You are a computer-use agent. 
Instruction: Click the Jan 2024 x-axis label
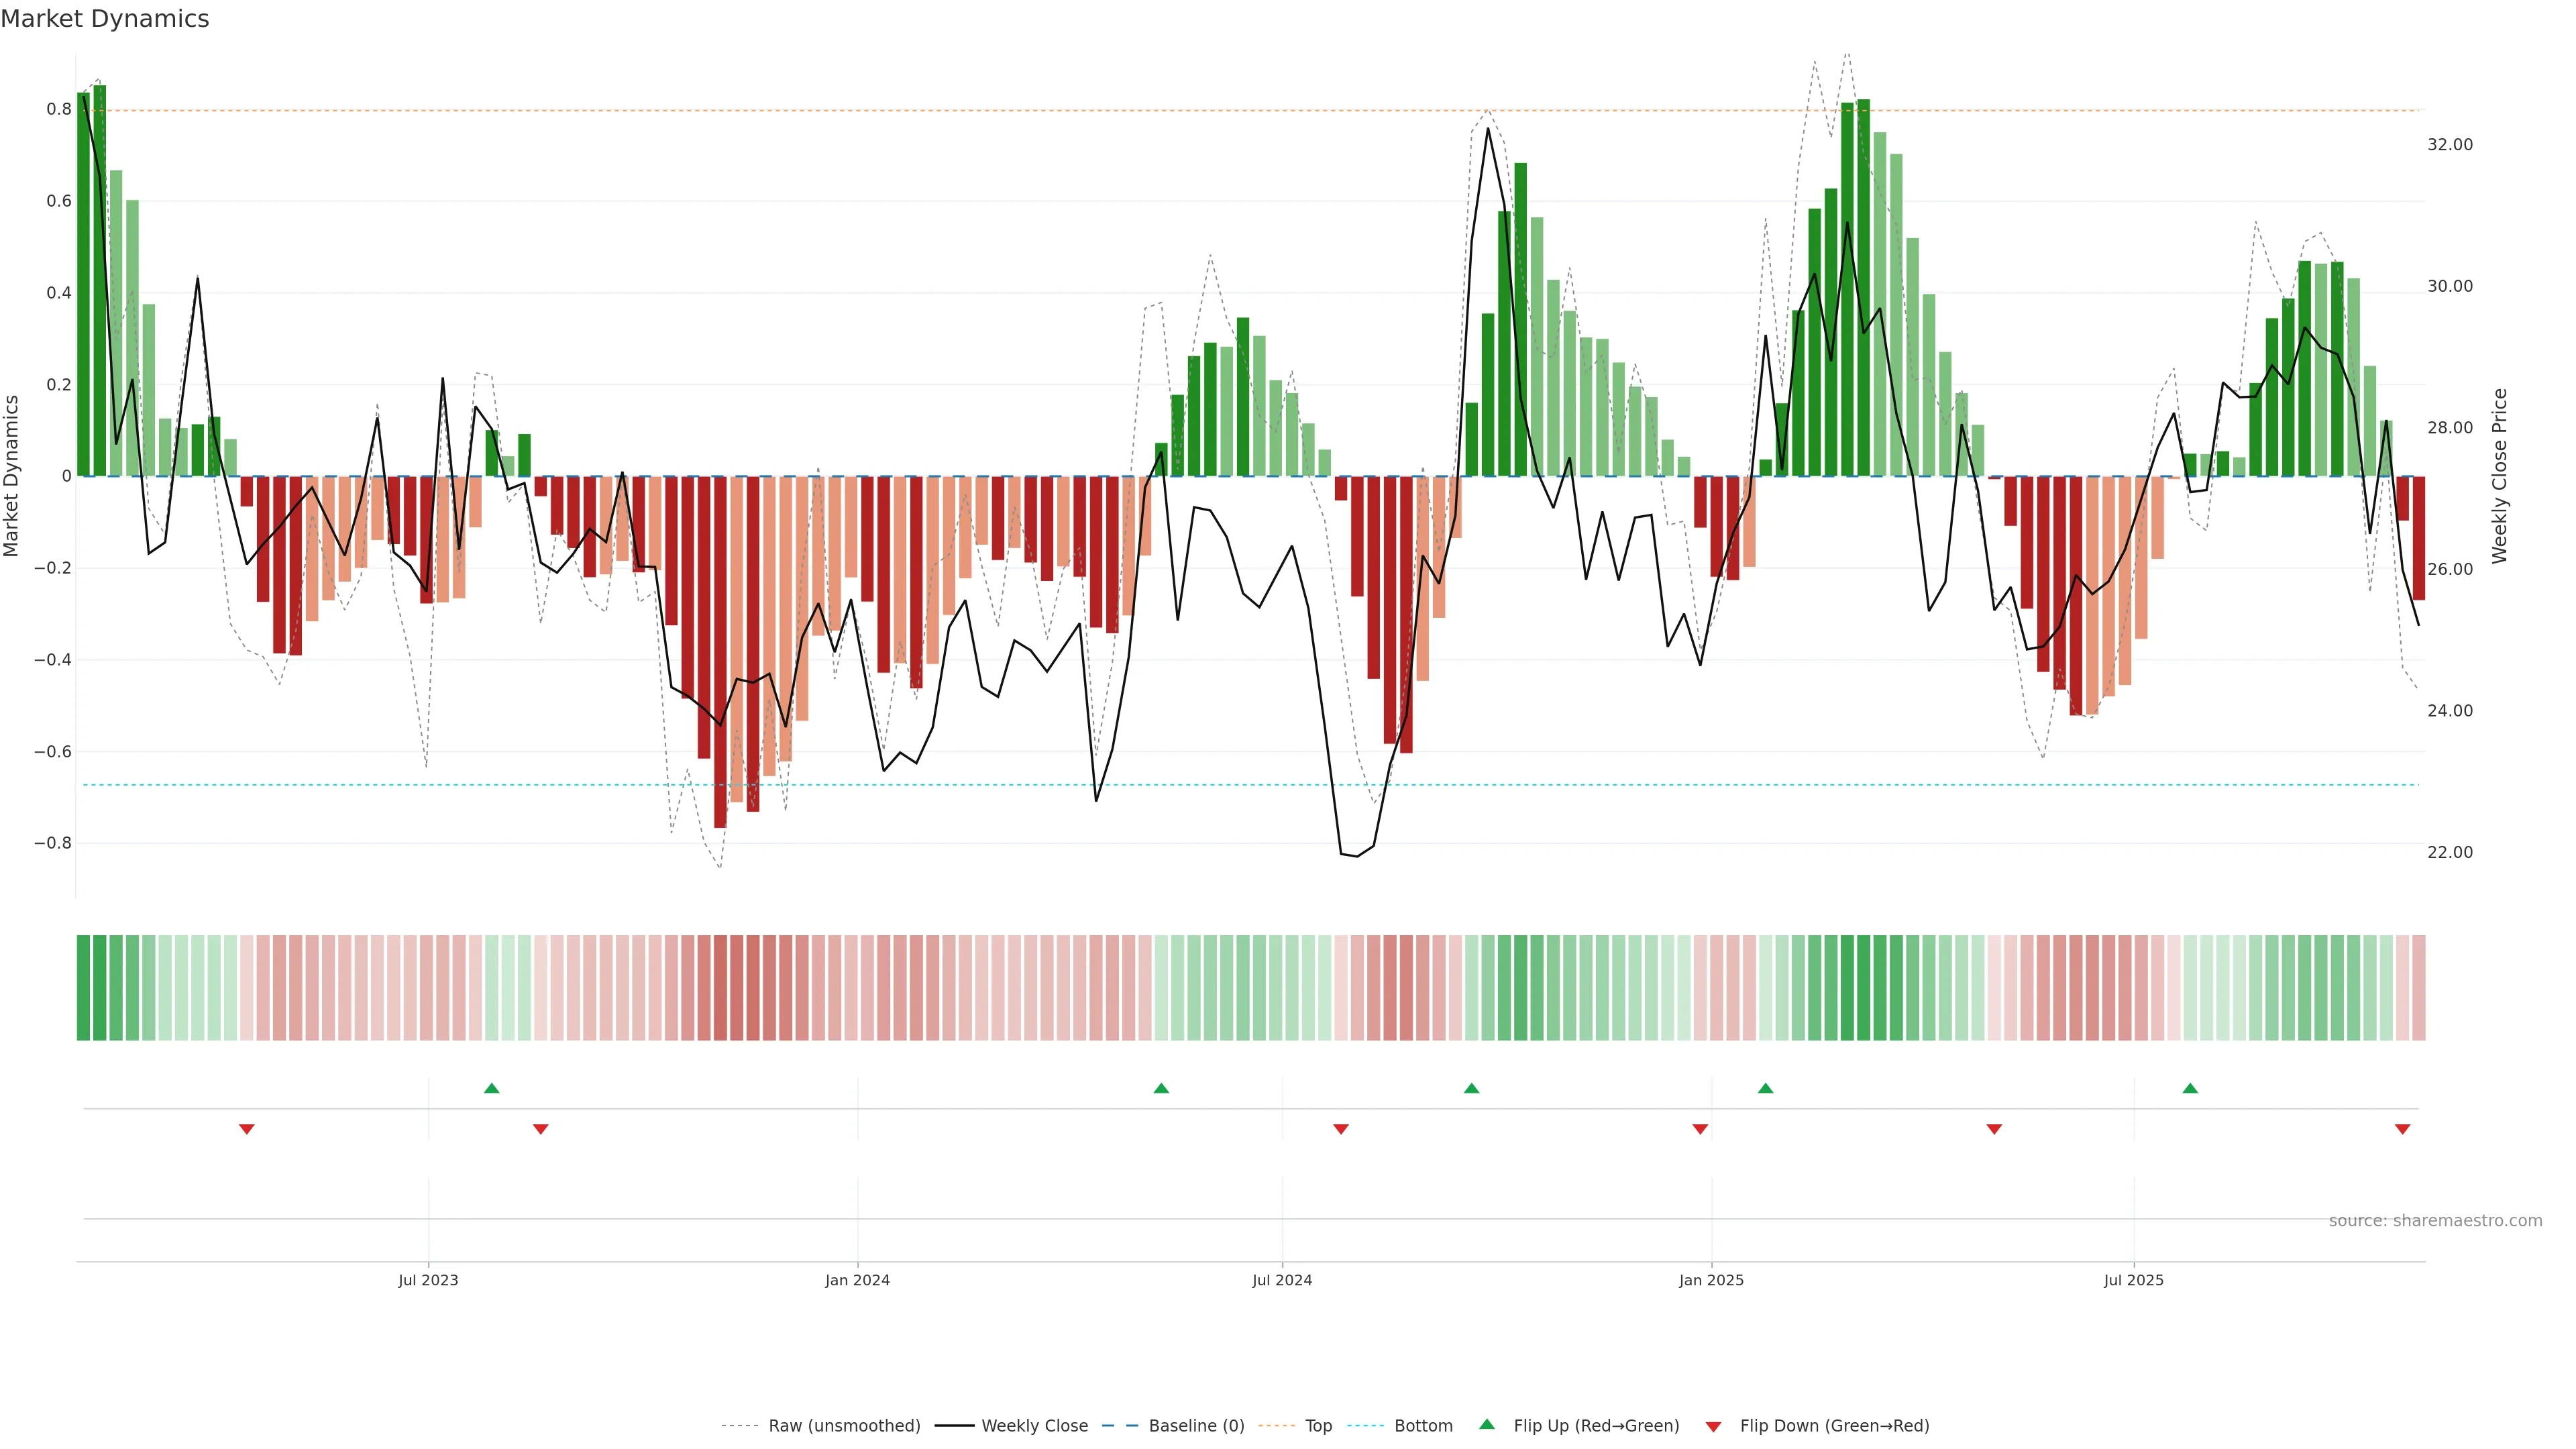click(857, 1280)
